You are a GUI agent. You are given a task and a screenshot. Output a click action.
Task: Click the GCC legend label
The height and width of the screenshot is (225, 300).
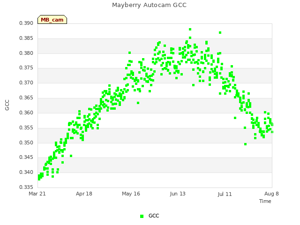(154, 216)
